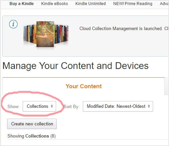The width and height of the screenshot is (169, 146).
Task: Select NEW! Prime Reading link
Action: [133, 4]
